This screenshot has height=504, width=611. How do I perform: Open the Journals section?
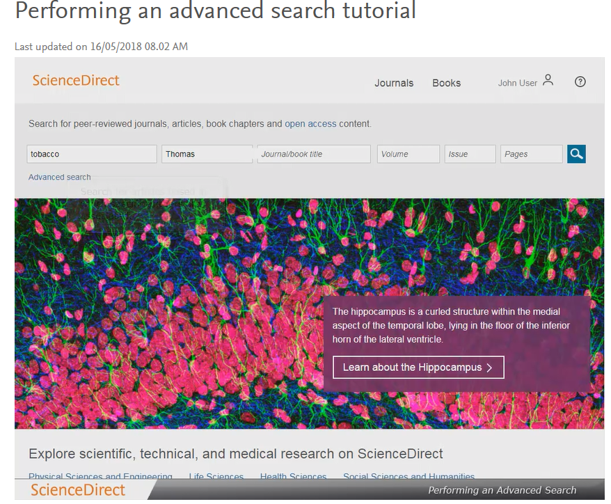pos(393,83)
